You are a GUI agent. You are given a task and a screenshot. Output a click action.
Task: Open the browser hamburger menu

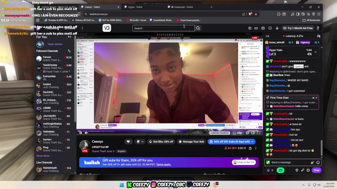click(319, 14)
